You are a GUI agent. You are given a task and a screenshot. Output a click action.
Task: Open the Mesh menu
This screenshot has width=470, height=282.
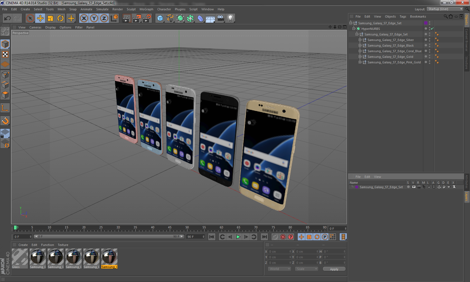coord(61,9)
